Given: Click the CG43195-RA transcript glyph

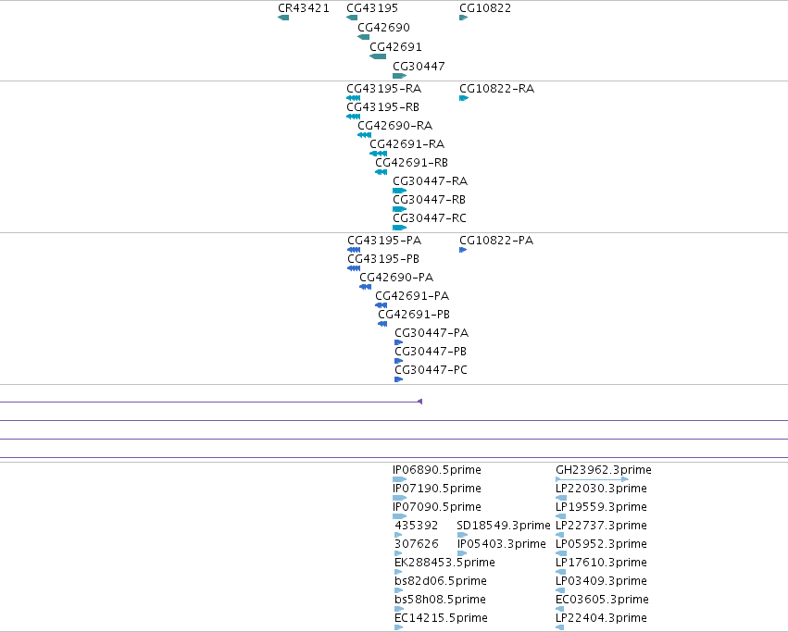Looking at the screenshot, I should [x=354, y=98].
